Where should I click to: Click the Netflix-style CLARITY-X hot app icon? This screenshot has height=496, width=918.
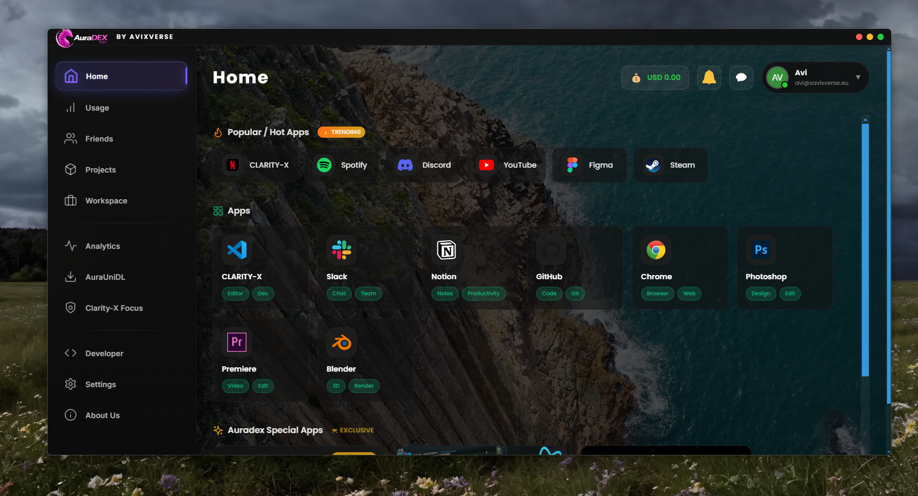point(233,165)
